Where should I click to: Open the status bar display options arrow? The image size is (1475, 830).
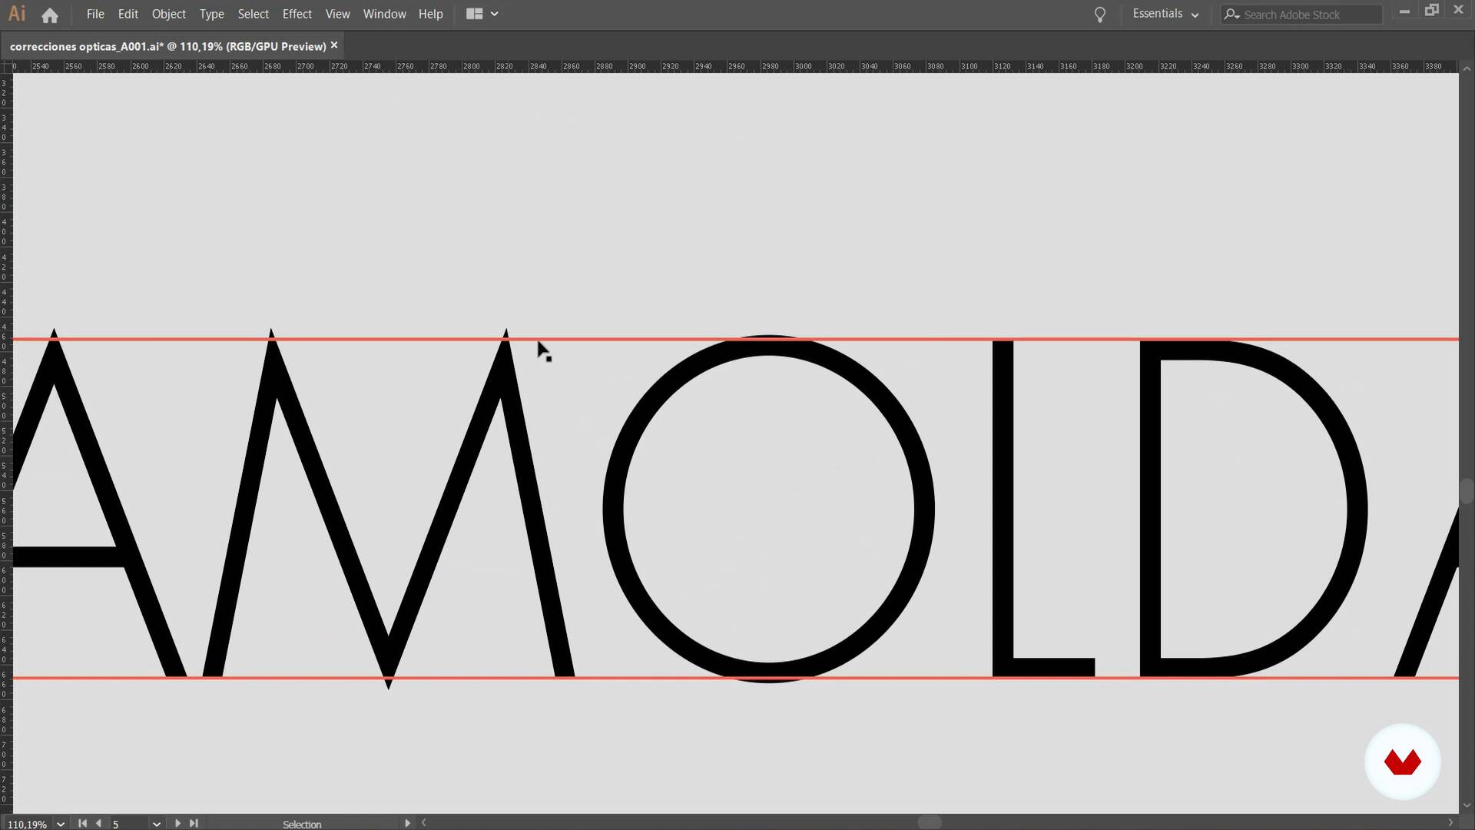click(x=407, y=823)
